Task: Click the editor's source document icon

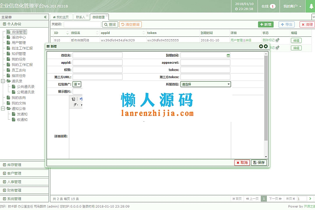Action: [73, 99]
